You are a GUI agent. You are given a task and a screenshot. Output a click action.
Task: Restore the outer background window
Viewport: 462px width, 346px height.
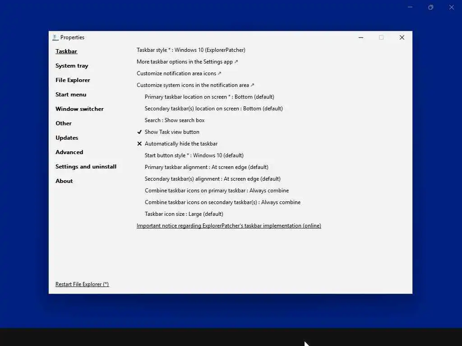(431, 7)
